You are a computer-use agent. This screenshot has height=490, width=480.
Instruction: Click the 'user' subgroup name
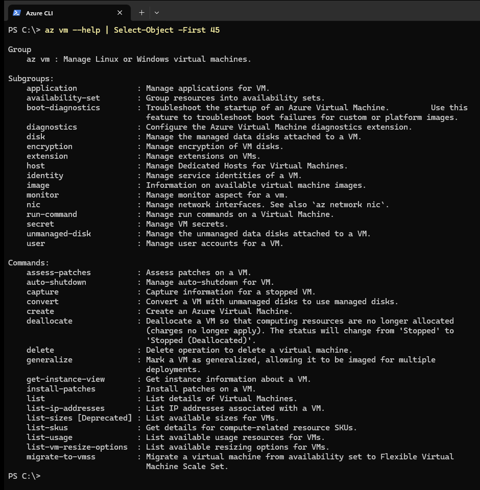36,243
